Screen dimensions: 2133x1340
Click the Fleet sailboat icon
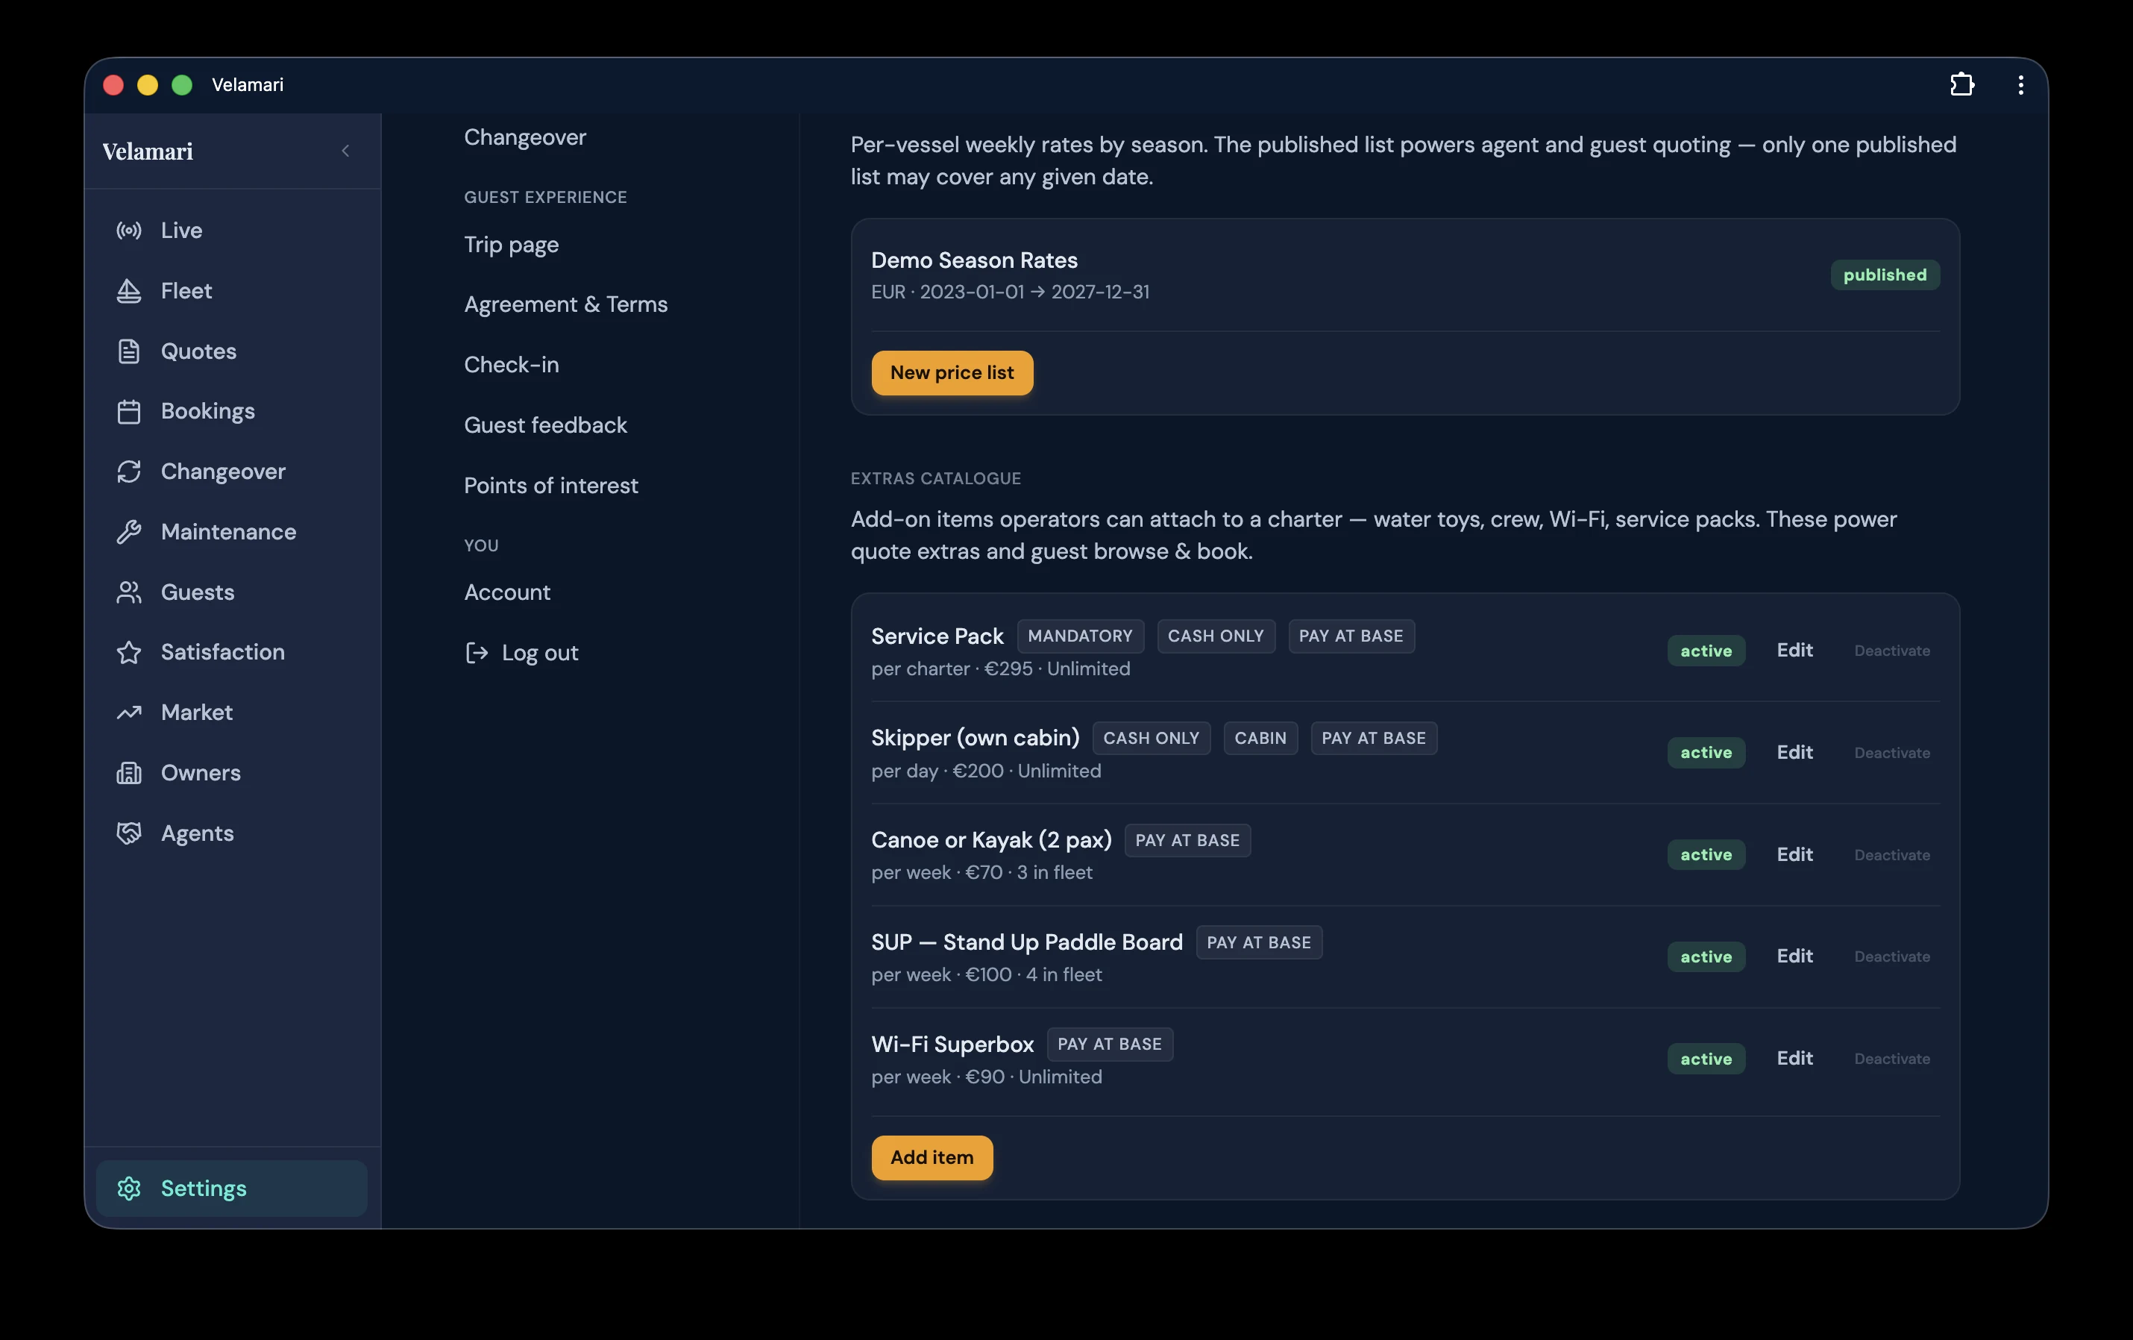pos(129,291)
